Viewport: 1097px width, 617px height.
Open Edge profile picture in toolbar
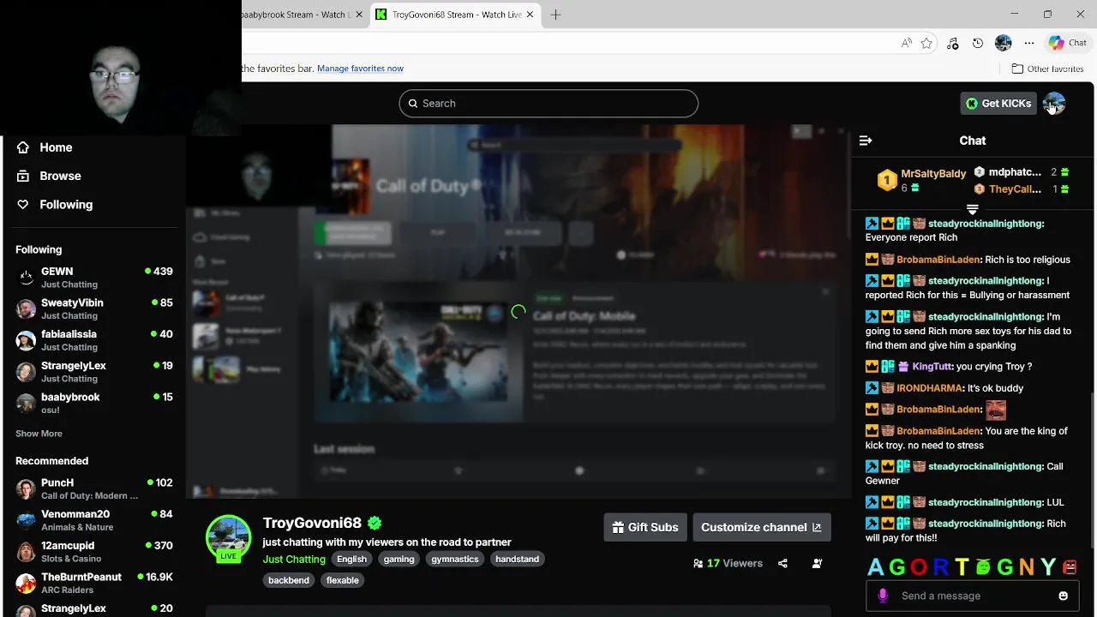click(x=1004, y=43)
